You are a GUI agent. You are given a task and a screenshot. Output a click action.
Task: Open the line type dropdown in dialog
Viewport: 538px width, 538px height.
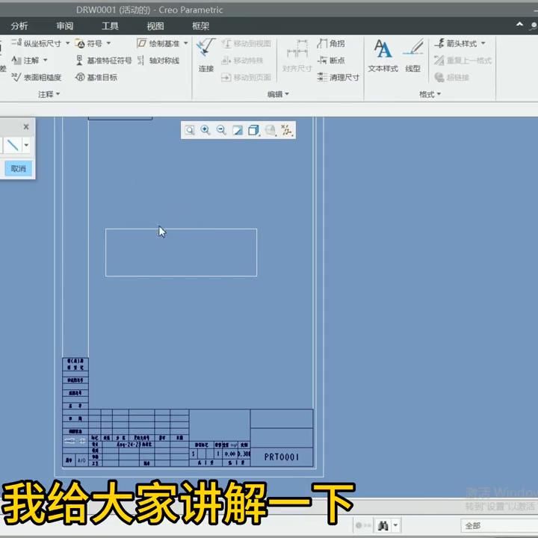(26, 145)
